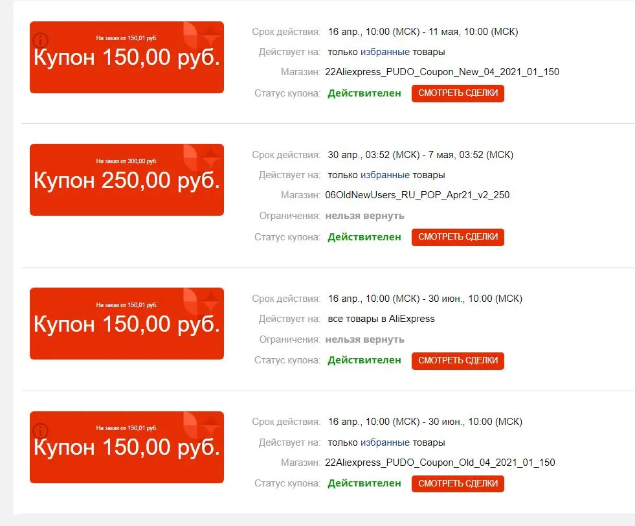The image size is (635, 526).
Task: Open СМОТРЕТЬ СДЕЛКИ for PUDO_Coupon_New coupon
Action: (458, 93)
